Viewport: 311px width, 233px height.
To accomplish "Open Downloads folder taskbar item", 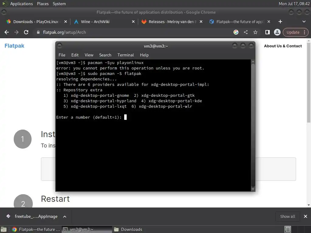I will (x=128, y=229).
